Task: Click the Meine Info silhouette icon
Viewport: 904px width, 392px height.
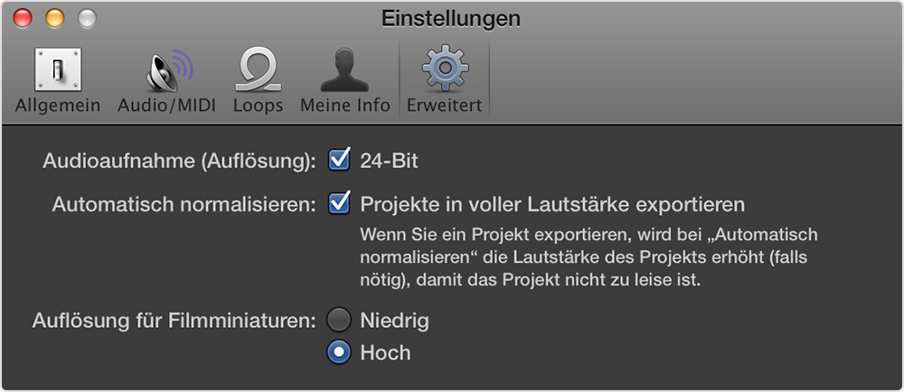Action: click(x=344, y=70)
